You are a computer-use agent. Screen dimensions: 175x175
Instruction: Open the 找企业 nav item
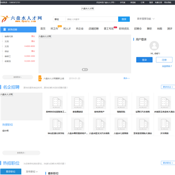point(80,29)
